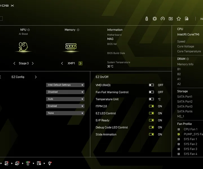The image size is (203, 169).
Task: Click the EZ On/Off section heading
Action: click(102, 77)
